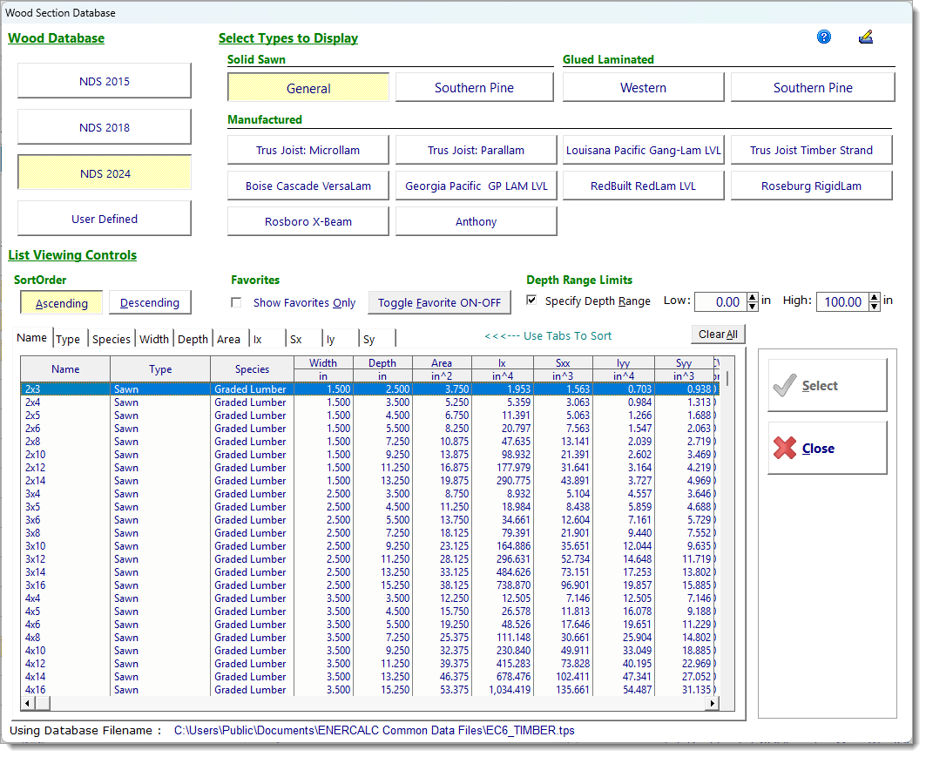926x757 pixels.
Task: Select the 3x8 section row
Action: [369, 532]
